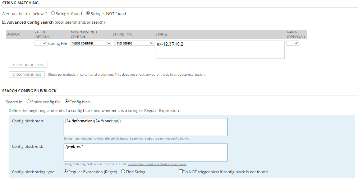This screenshot has height=183, width=358.
Task: Open 'Learn more' link under Config block end
Action: (x=157, y=164)
